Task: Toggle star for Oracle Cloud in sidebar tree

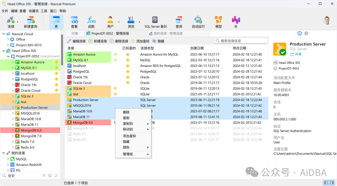Action: point(56,90)
